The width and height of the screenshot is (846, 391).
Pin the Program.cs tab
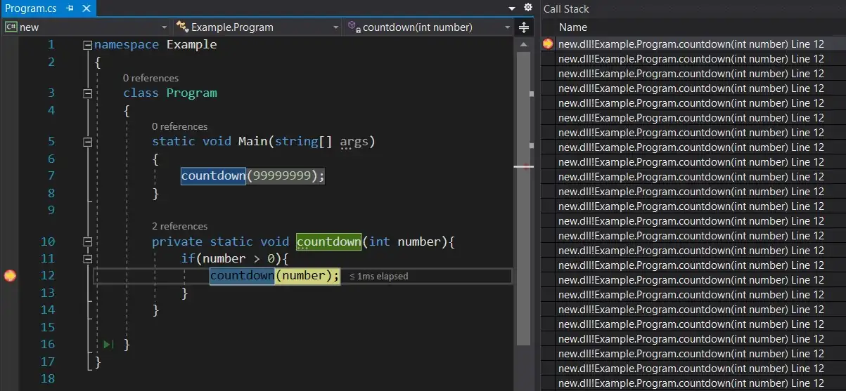[x=70, y=9]
